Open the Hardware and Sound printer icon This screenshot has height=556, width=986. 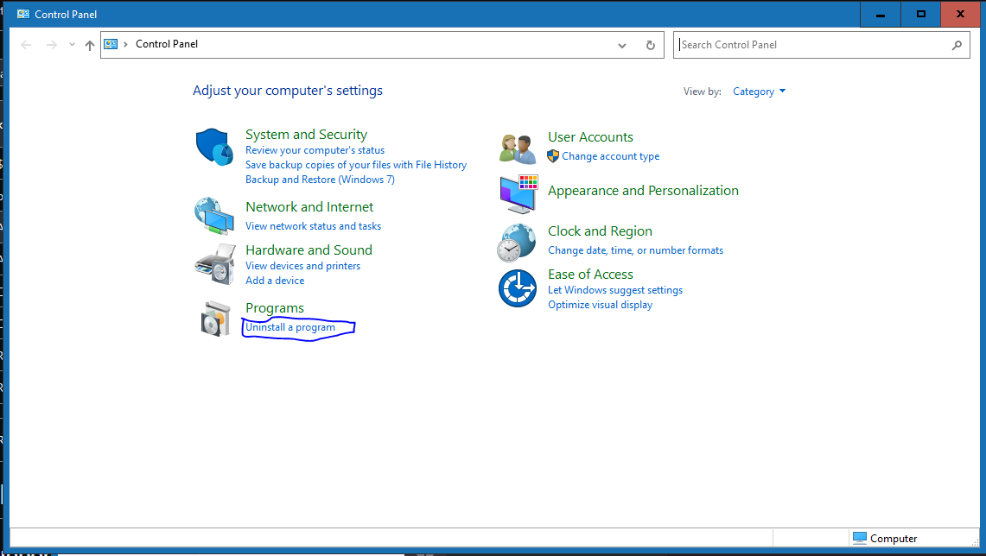pyautogui.click(x=214, y=264)
